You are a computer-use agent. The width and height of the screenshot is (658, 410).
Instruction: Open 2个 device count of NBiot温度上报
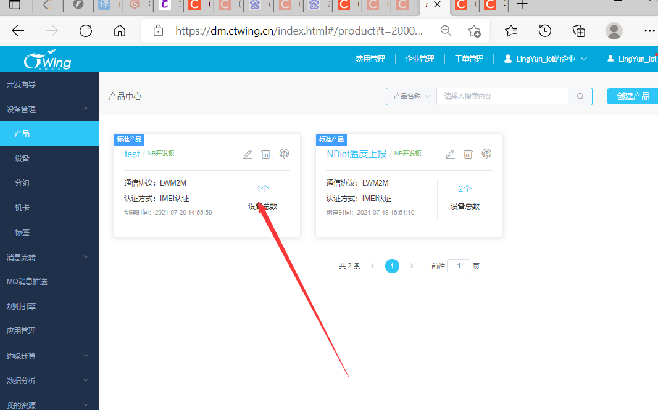[x=465, y=189]
